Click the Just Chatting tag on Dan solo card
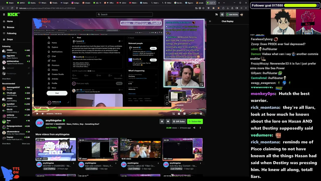The image size is (321, 181). 92,169
